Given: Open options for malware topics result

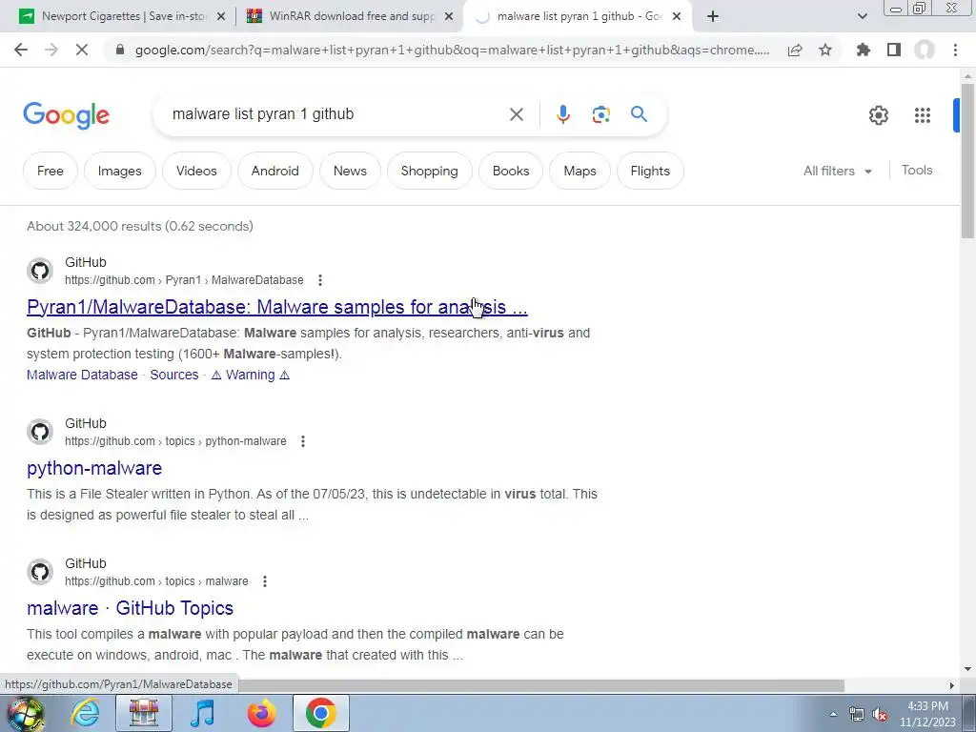Looking at the screenshot, I should point(265,581).
